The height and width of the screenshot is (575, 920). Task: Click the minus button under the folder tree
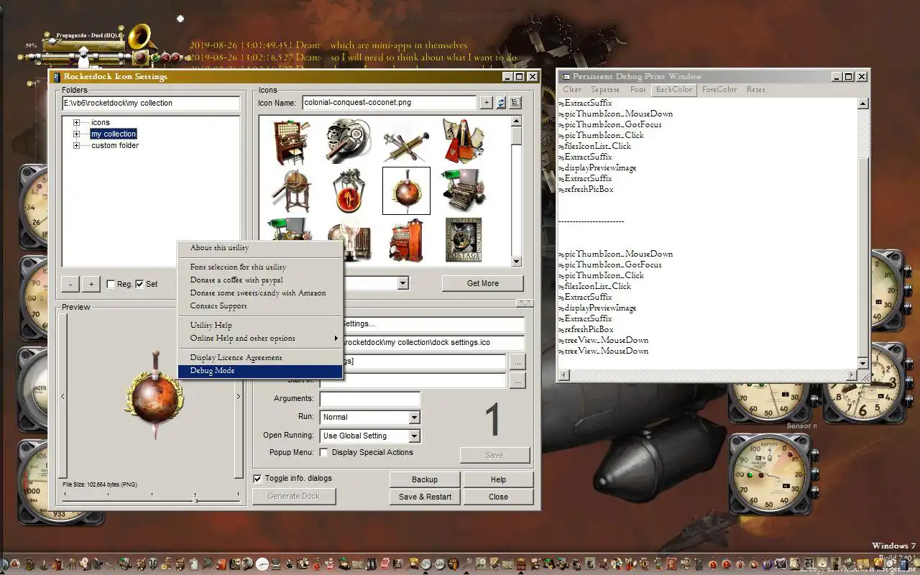(x=70, y=284)
